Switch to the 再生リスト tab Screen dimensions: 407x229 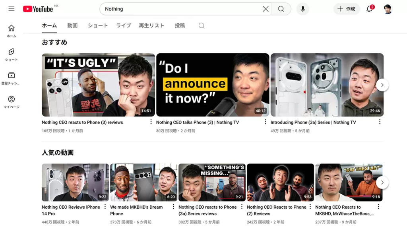click(151, 25)
